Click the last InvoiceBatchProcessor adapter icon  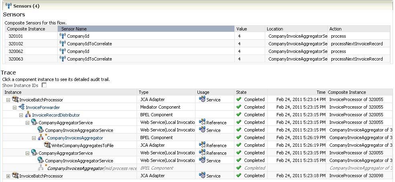tap(15, 176)
